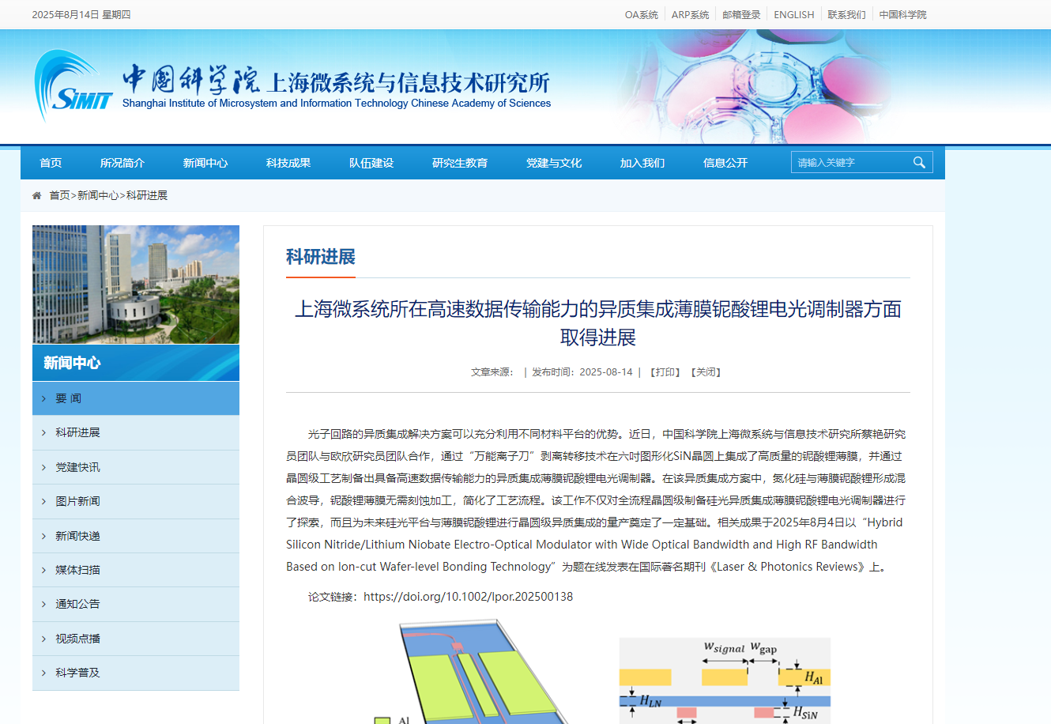The image size is (1051, 724).
Task: Select 视频点播 in the sidebar list
Action: tap(136, 639)
